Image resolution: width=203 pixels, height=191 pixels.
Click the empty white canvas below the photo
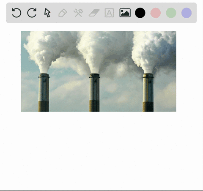tap(101, 151)
